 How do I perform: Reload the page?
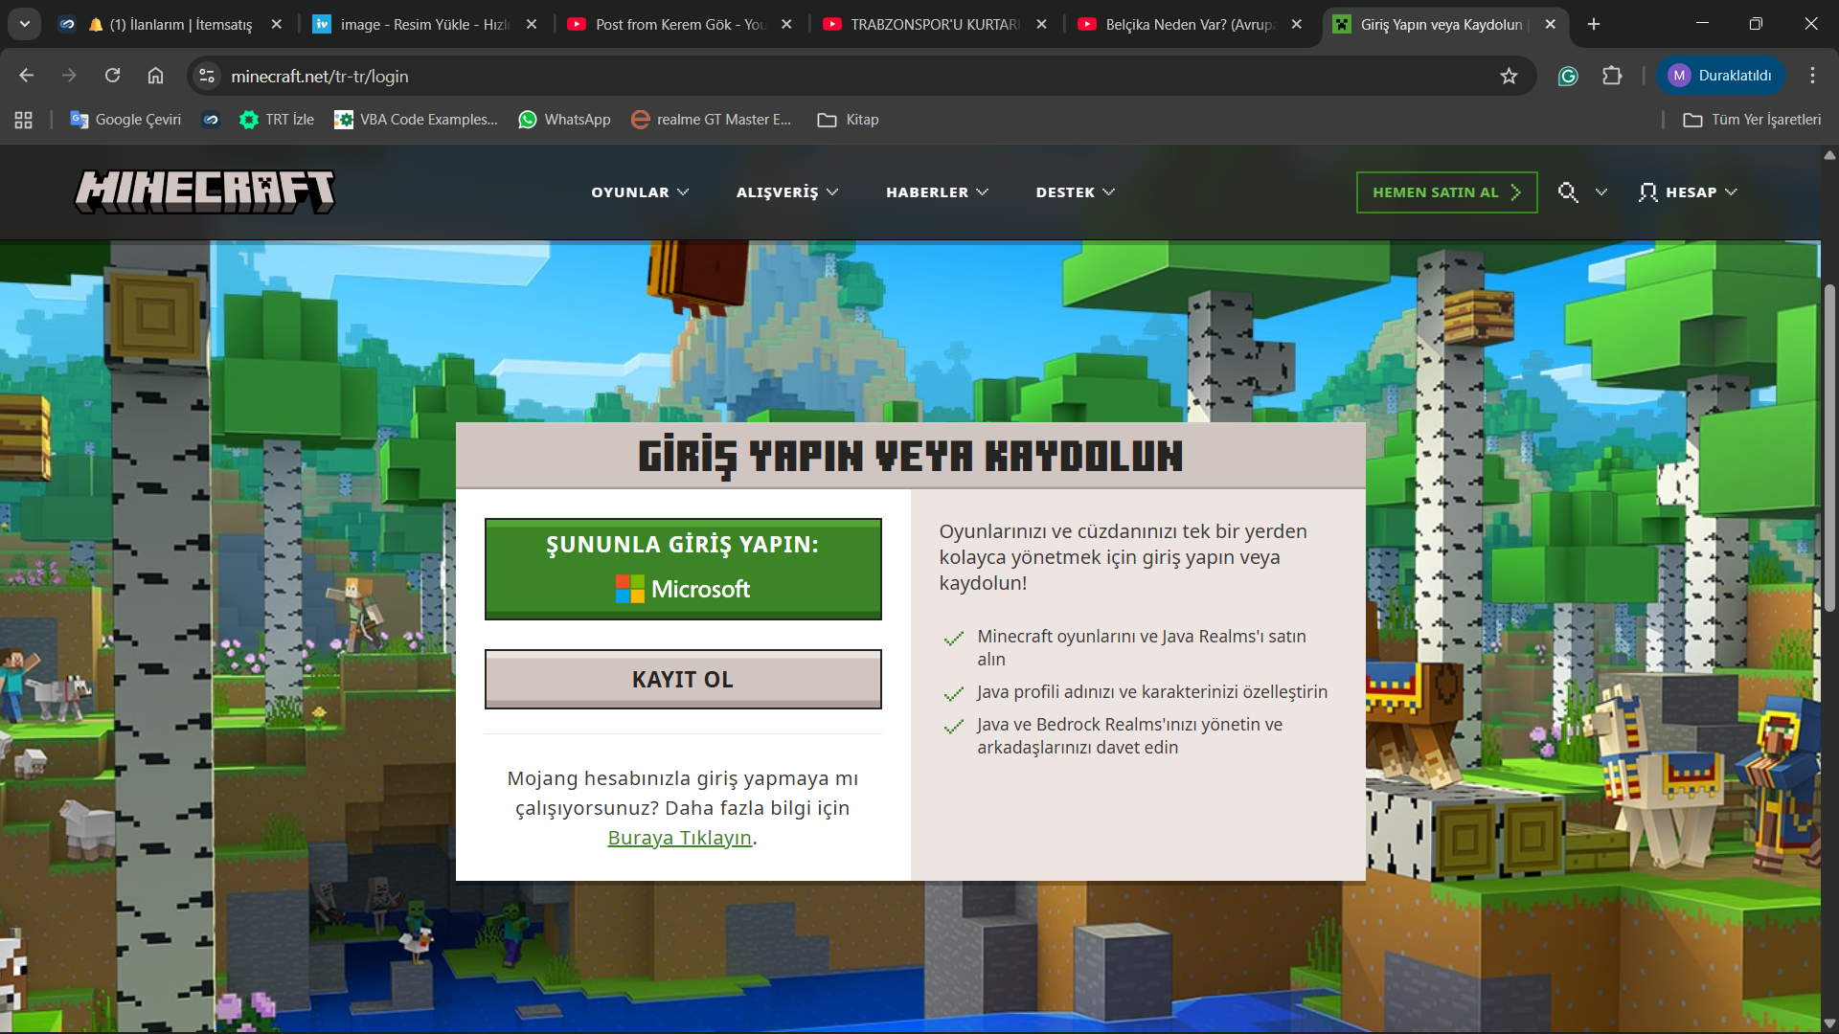point(112,76)
